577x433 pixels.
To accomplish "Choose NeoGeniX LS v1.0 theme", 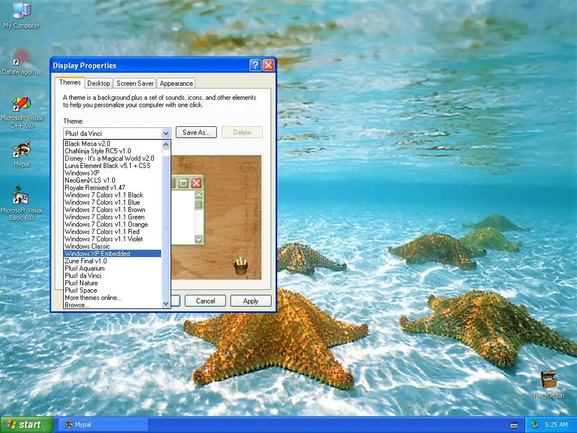I will (x=113, y=180).
